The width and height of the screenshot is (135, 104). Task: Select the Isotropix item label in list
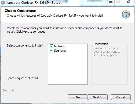point(60,46)
